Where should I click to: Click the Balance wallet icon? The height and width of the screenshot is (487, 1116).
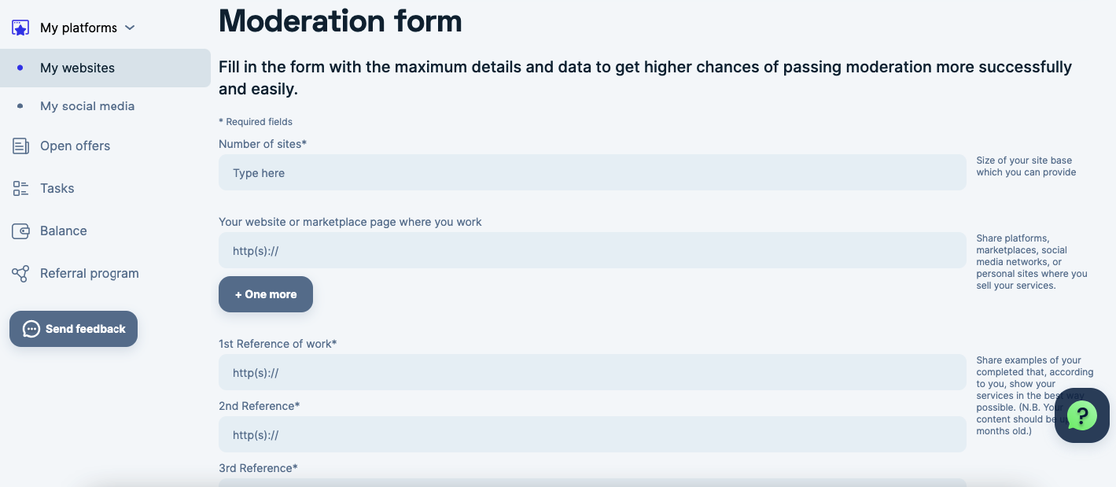(x=20, y=231)
